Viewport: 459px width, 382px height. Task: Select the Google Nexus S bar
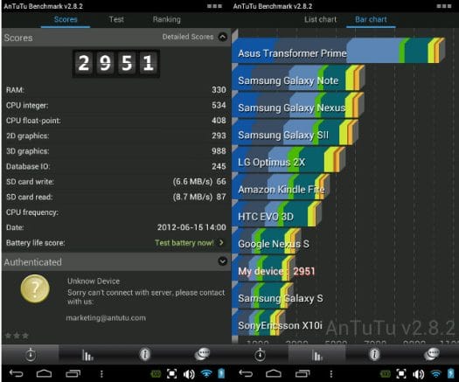tap(267, 241)
